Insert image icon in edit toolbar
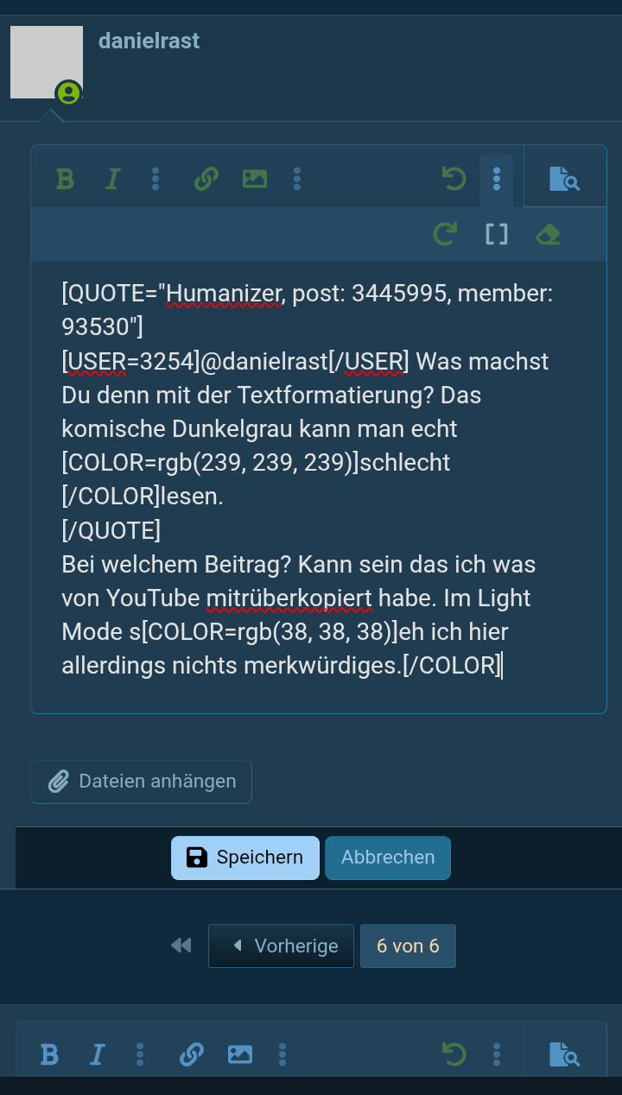622x1095 pixels. click(255, 179)
